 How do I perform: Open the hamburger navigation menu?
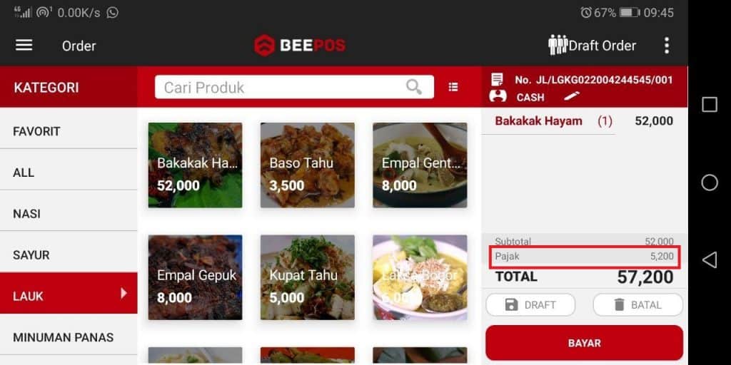click(x=24, y=45)
